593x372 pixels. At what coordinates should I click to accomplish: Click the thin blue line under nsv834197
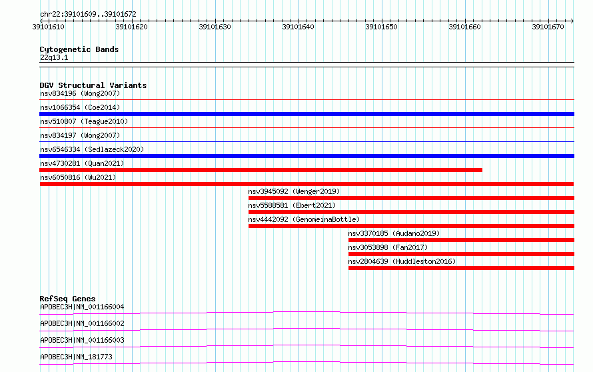[x=306, y=142]
